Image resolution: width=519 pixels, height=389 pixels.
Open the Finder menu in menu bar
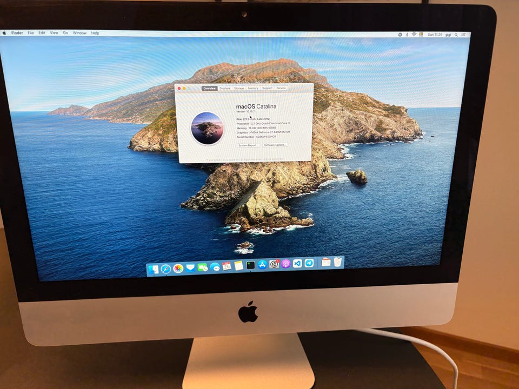(17, 33)
